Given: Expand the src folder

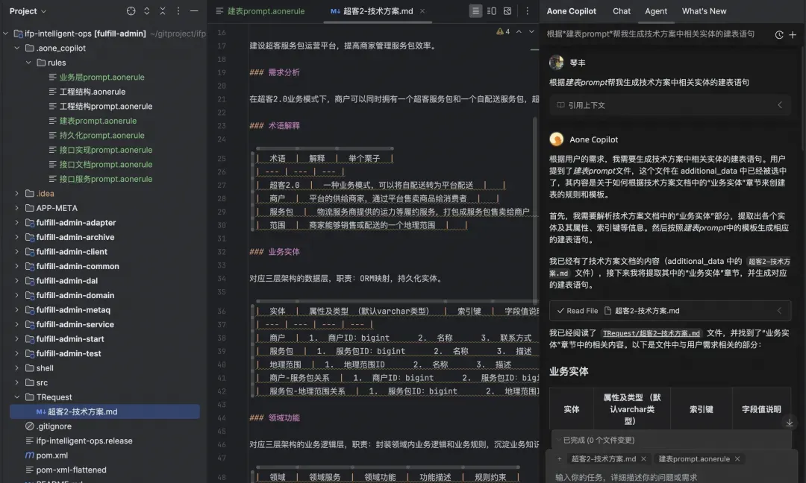Looking at the screenshot, I should [17, 382].
